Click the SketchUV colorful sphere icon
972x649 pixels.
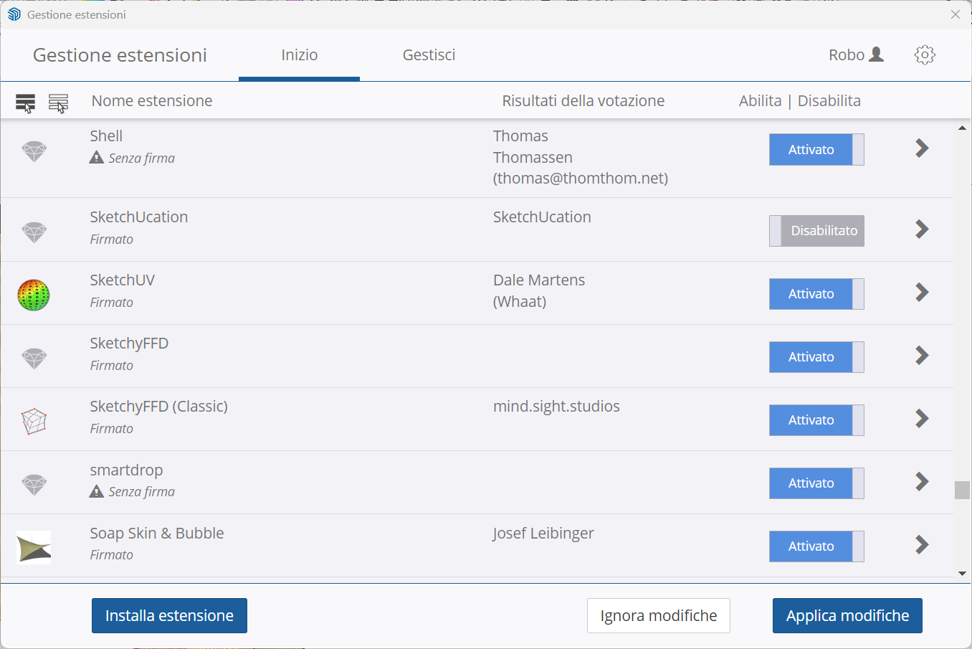tap(34, 295)
